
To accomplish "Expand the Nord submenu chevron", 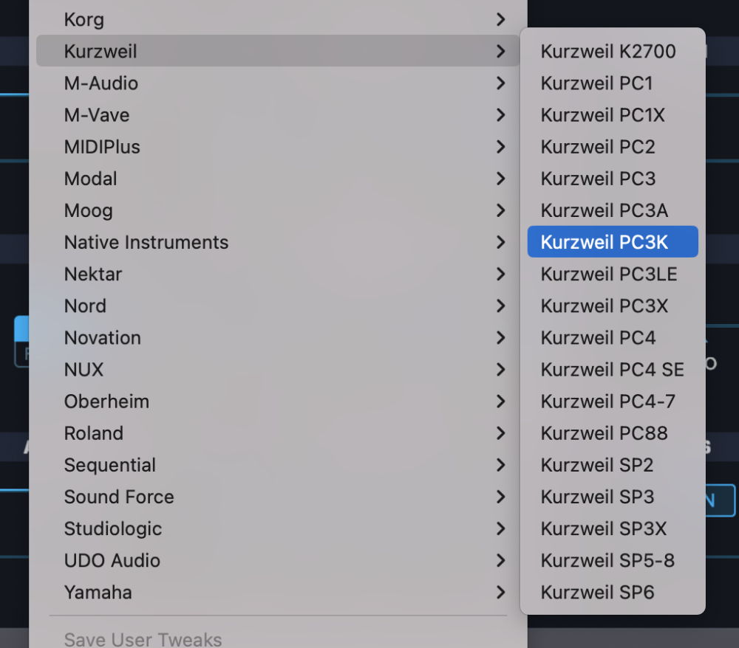I will (x=501, y=306).
